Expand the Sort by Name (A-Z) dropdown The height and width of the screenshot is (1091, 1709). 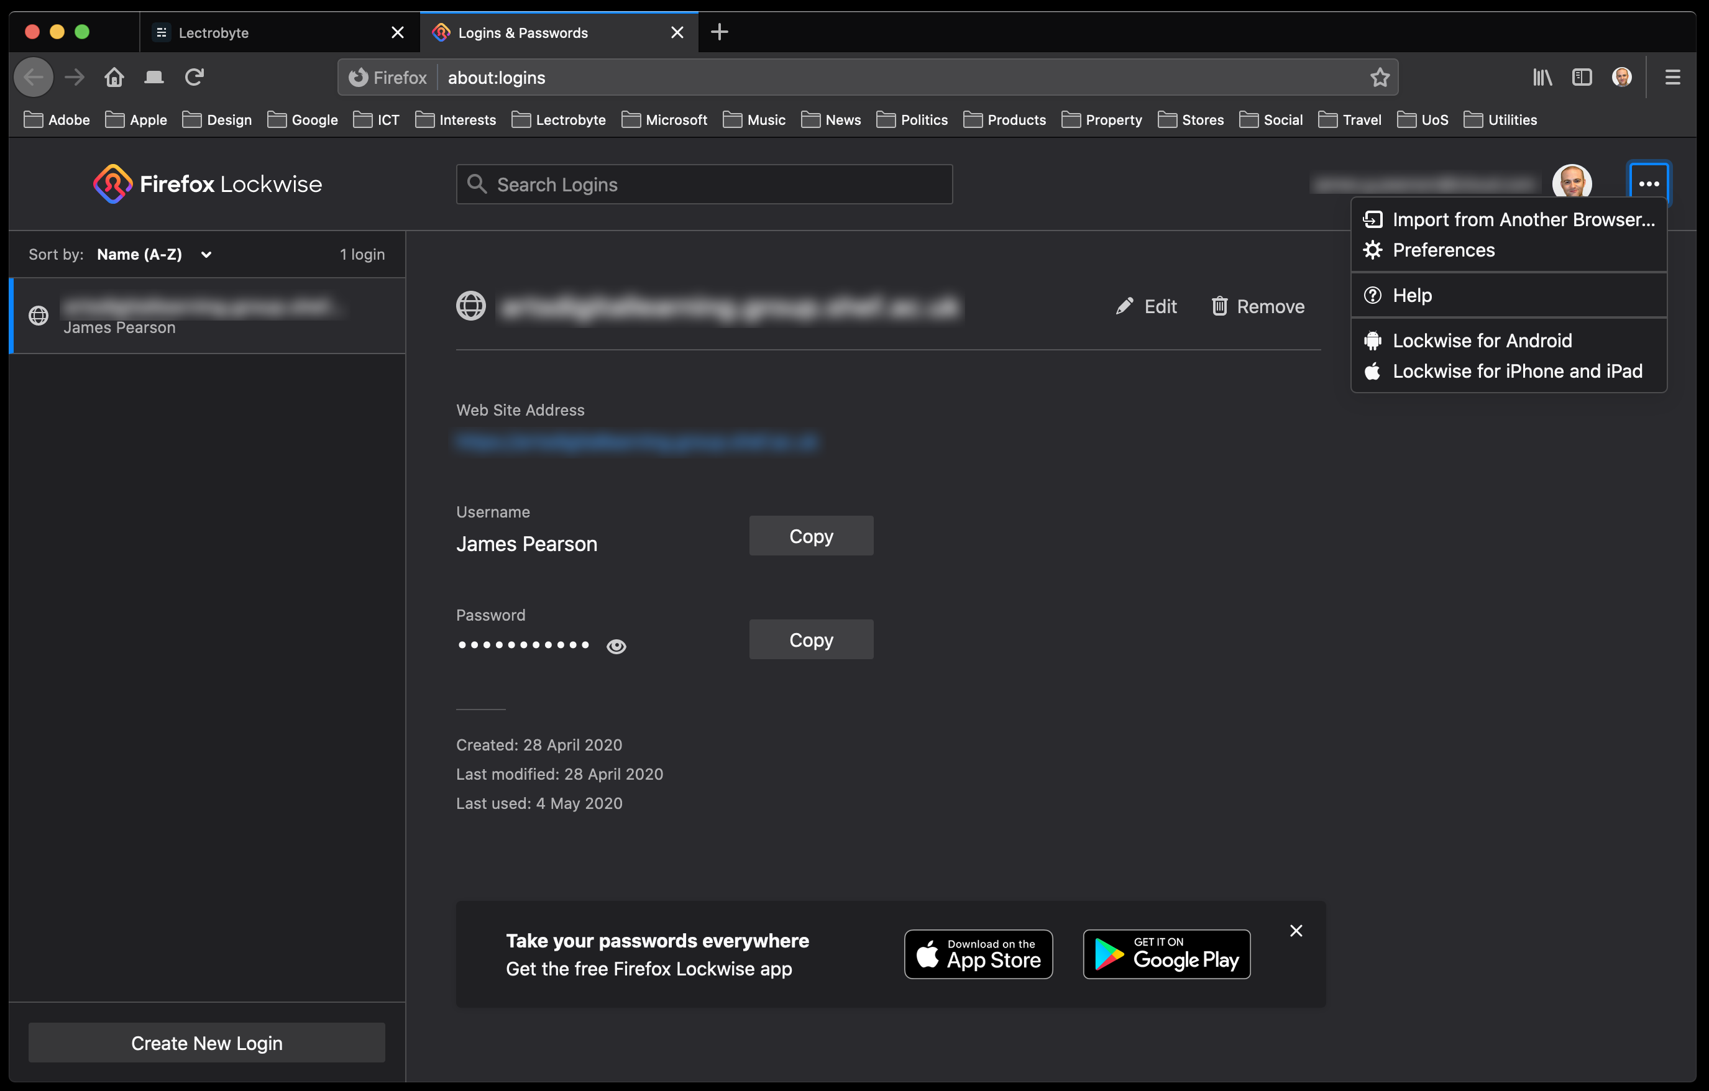click(154, 254)
